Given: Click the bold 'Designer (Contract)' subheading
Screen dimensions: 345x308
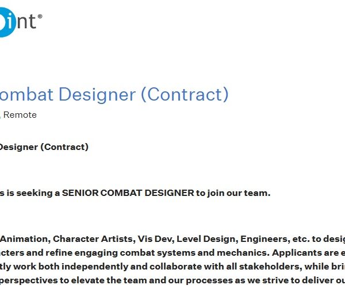Looking at the screenshot, I should pyautogui.click(x=44, y=147).
